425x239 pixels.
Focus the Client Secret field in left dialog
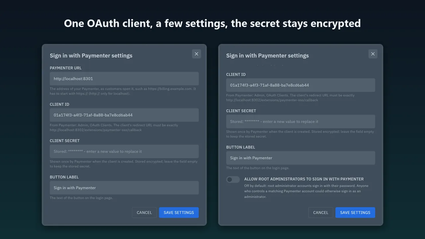point(124,151)
